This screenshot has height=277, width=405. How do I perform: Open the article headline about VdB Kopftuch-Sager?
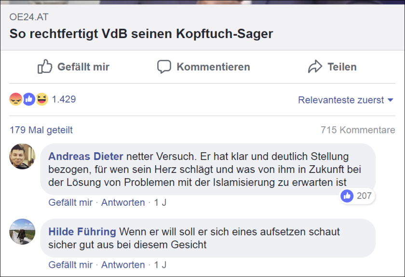pyautogui.click(x=141, y=34)
